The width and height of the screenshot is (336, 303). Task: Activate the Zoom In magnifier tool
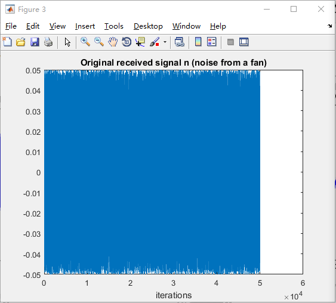coord(85,42)
